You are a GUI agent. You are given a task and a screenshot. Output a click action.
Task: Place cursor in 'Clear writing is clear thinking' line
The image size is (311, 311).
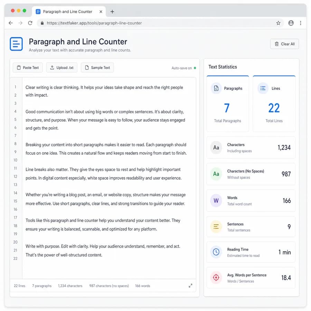point(104,87)
